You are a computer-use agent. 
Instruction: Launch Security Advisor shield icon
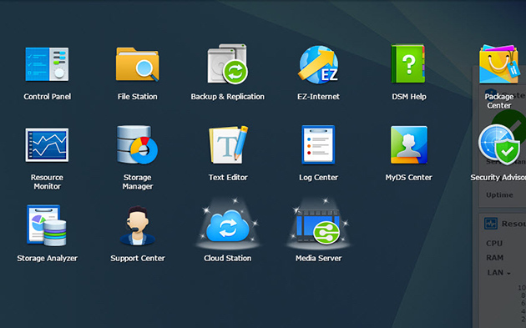coord(499,144)
